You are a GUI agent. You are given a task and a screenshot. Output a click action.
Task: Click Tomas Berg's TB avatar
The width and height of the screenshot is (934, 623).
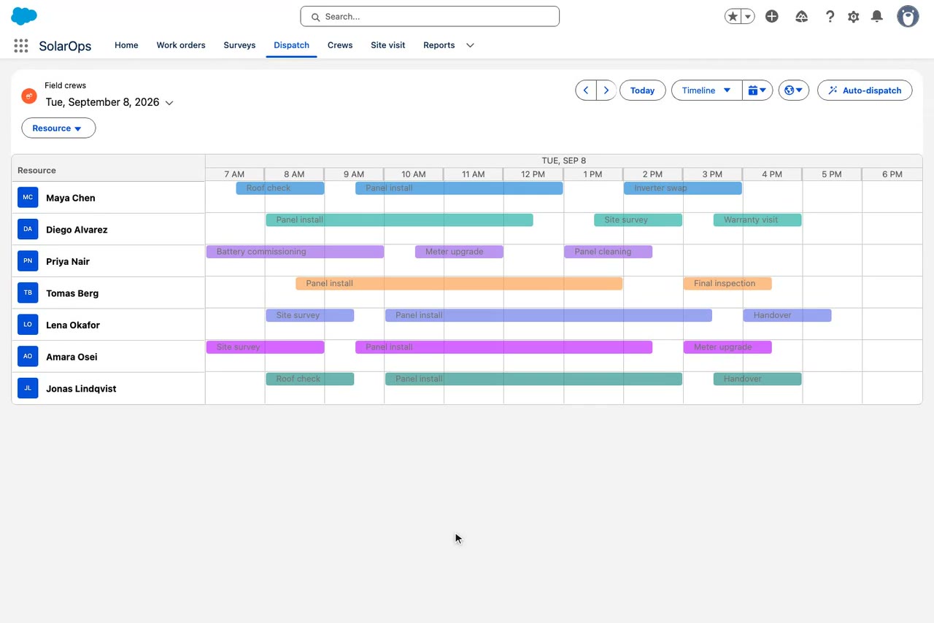(28, 293)
